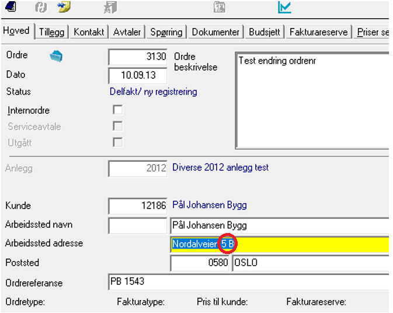Click the empty Arbeidssted navn code field
Image resolution: width=393 pixels, height=313 pixels.
tap(138, 225)
